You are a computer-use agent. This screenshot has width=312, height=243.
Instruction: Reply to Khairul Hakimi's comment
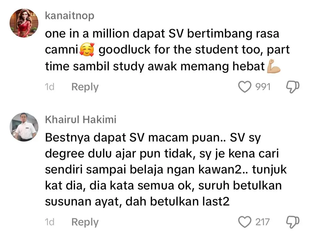click(x=85, y=222)
